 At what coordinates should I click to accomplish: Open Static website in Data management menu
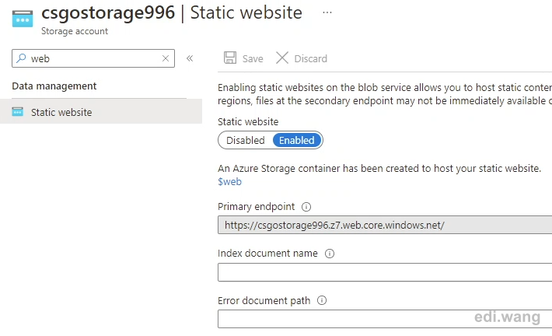pyautogui.click(x=101, y=112)
